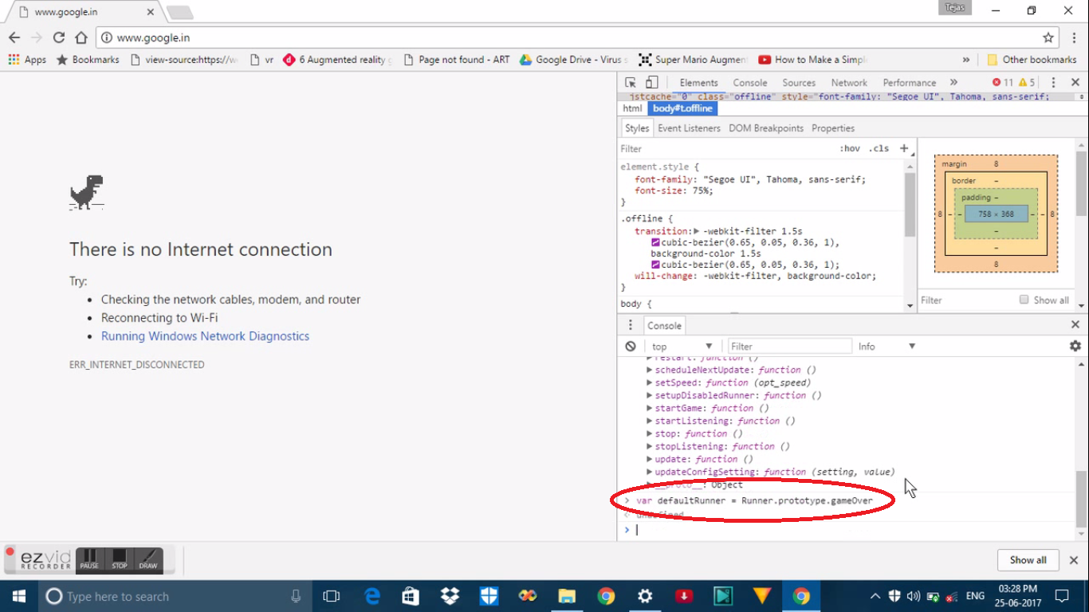Expand the scheduleNextUpdate function entry

[x=649, y=370]
